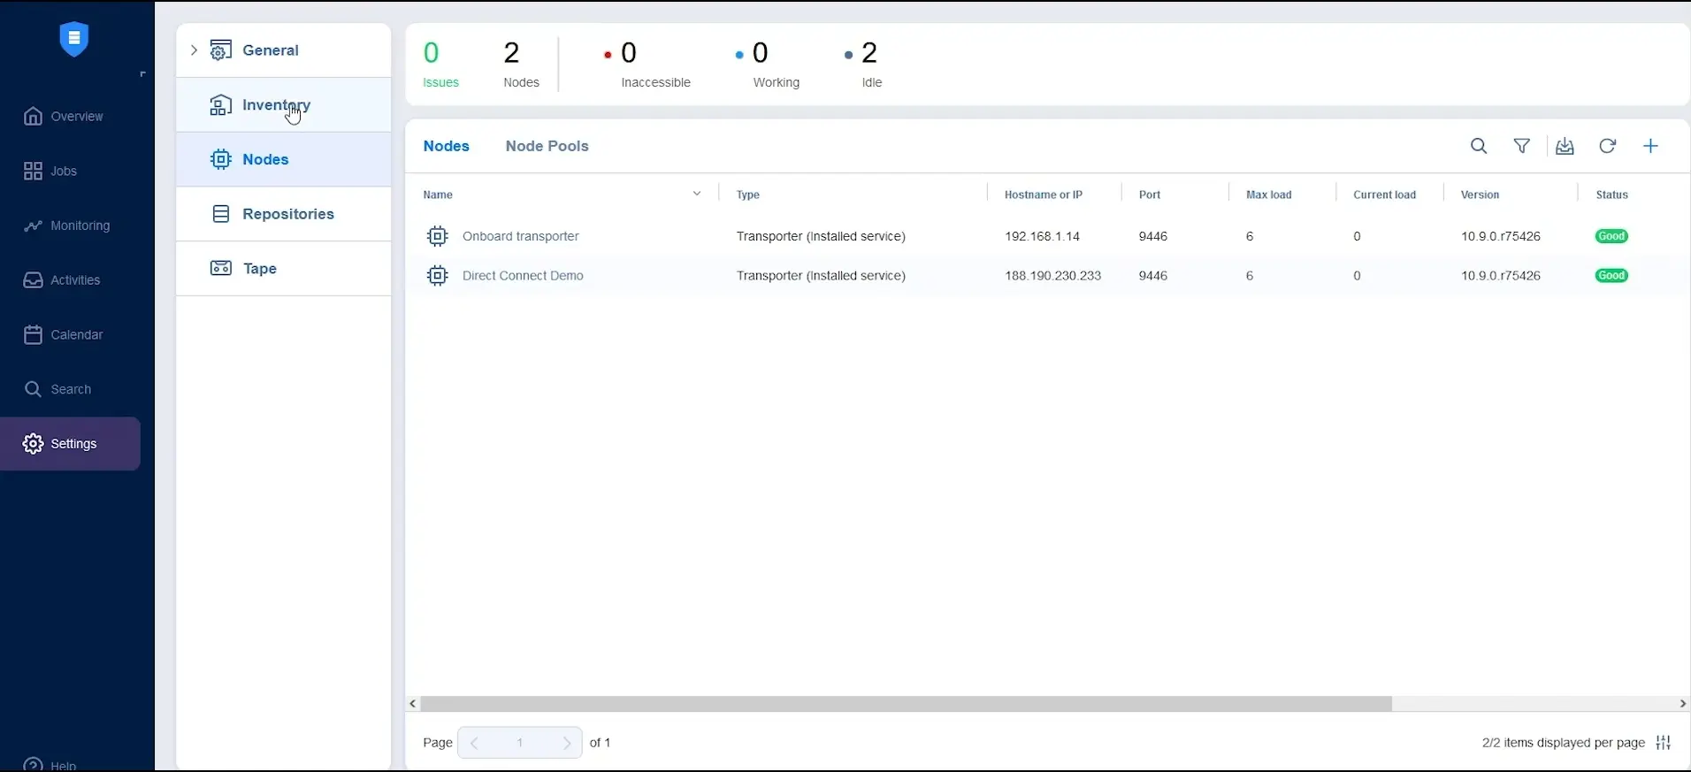
Task: Go to next page arrow
Action: 566,744
